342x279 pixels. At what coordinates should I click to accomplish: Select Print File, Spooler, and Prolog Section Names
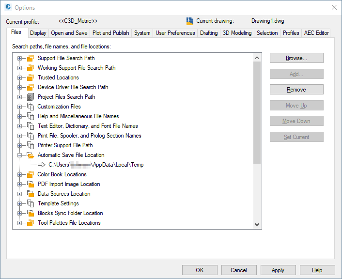click(90, 136)
